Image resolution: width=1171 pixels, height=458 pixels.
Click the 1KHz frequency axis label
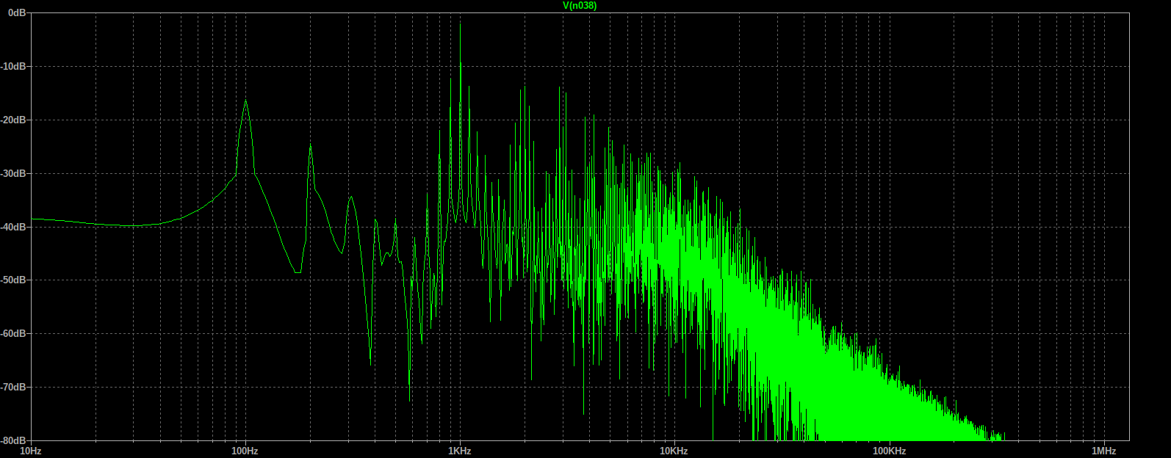pos(459,451)
